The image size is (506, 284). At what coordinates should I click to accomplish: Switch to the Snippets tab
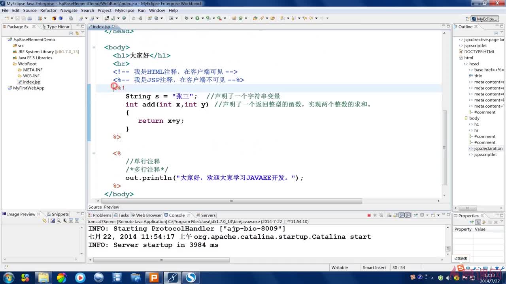click(x=57, y=214)
